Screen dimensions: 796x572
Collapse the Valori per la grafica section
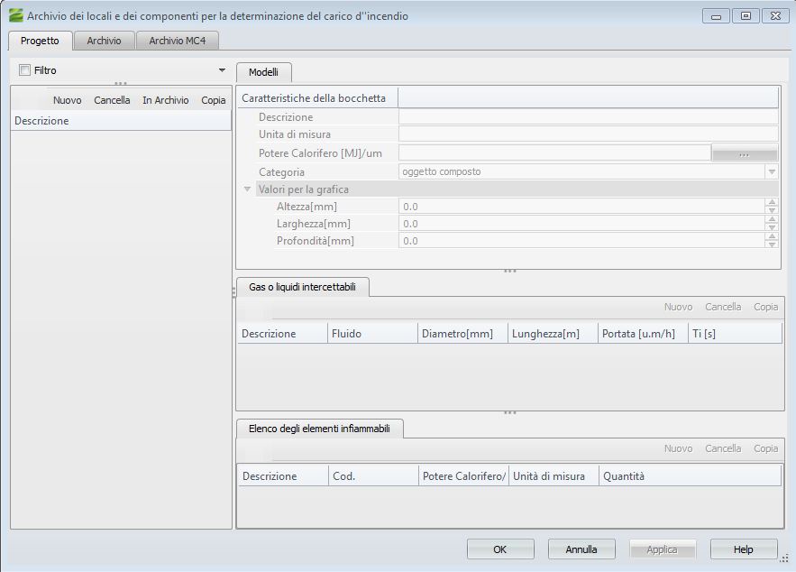247,189
